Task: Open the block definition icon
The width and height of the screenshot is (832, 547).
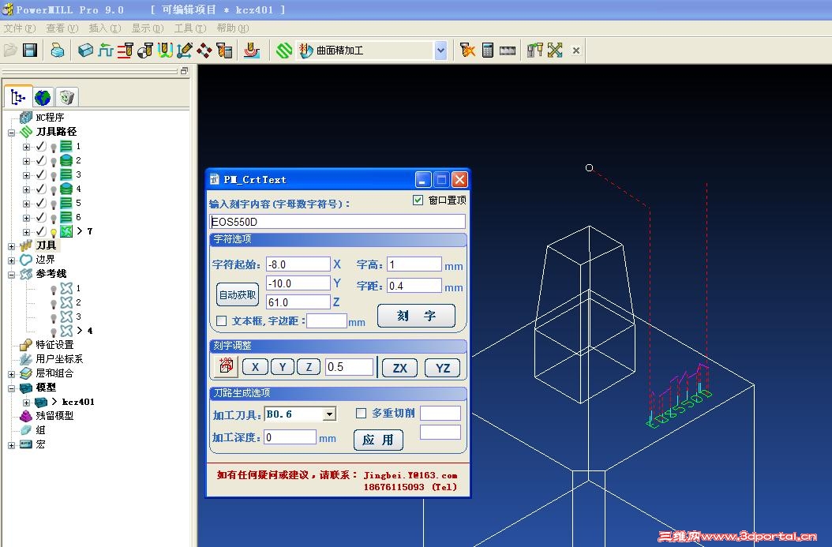Action: coord(85,51)
